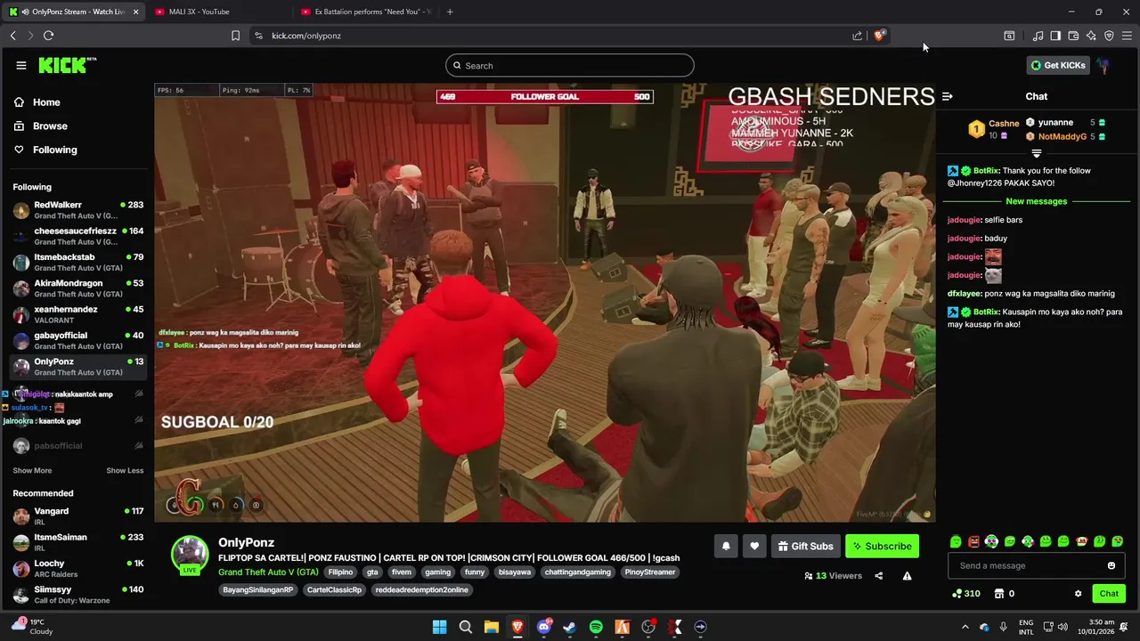The height and width of the screenshot is (641, 1140).
Task: Open the user profile avatar at top right
Action: tap(1103, 65)
